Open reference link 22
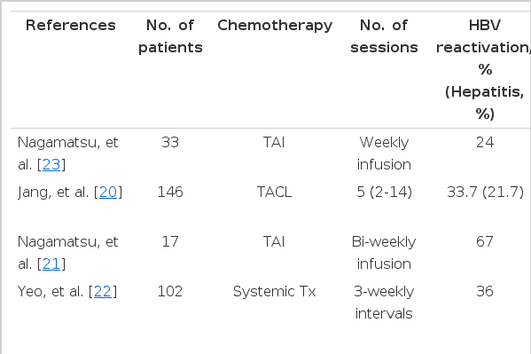Image resolution: width=531 pixels, height=354 pixels. click(x=103, y=292)
